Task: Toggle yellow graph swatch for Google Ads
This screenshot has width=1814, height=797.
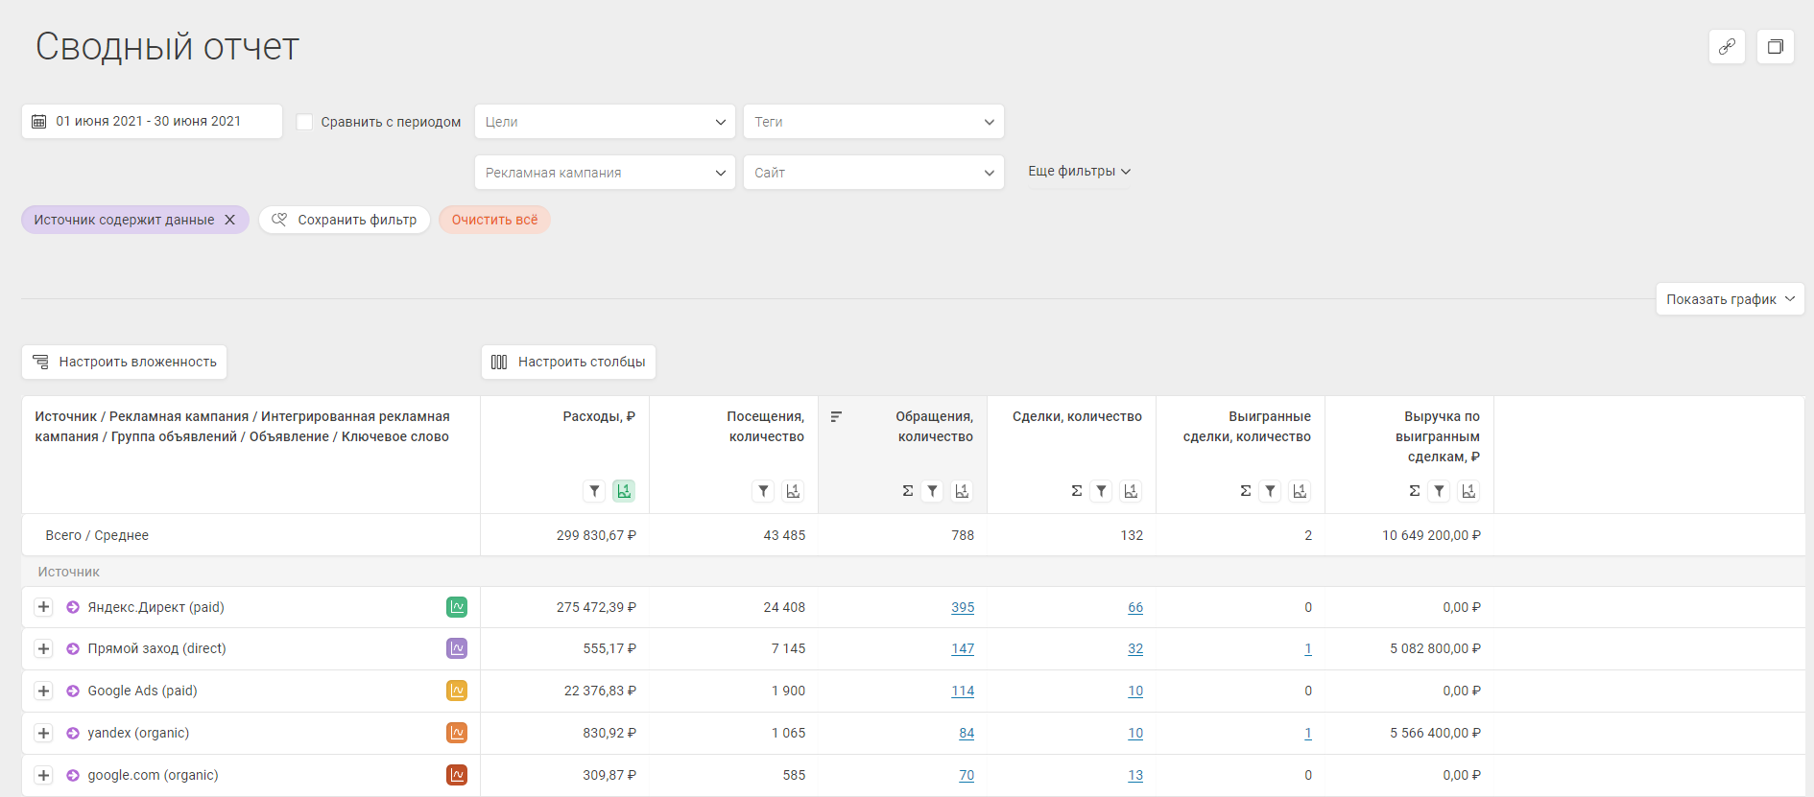Action: (457, 691)
